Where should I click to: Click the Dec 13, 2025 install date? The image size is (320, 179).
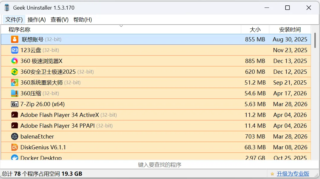[290, 61]
